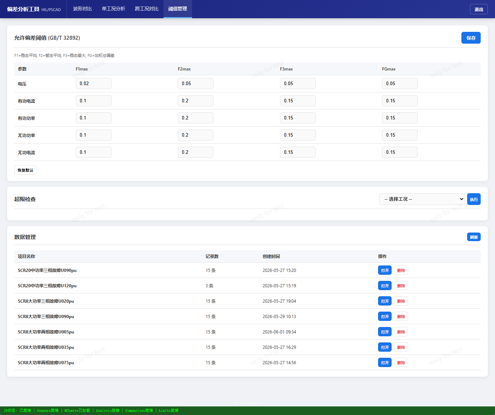Image resolution: width=495 pixels, height=415 pixels.
Task: Delete project SCR8大功率两相故障U005pu
Action: tap(401, 332)
